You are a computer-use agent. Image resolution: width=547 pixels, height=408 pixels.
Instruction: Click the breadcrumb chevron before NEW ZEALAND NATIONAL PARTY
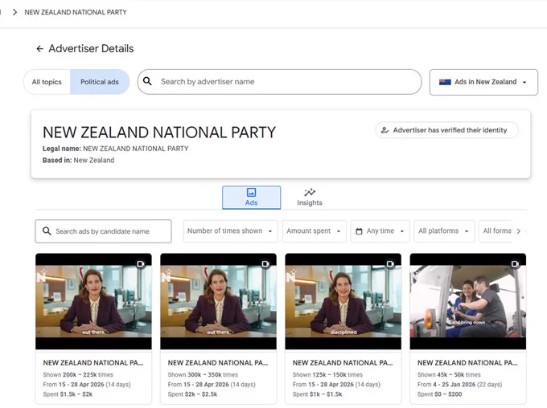point(14,12)
